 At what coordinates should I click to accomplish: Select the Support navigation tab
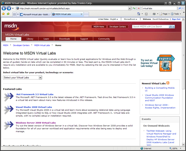(x=84, y=39)
